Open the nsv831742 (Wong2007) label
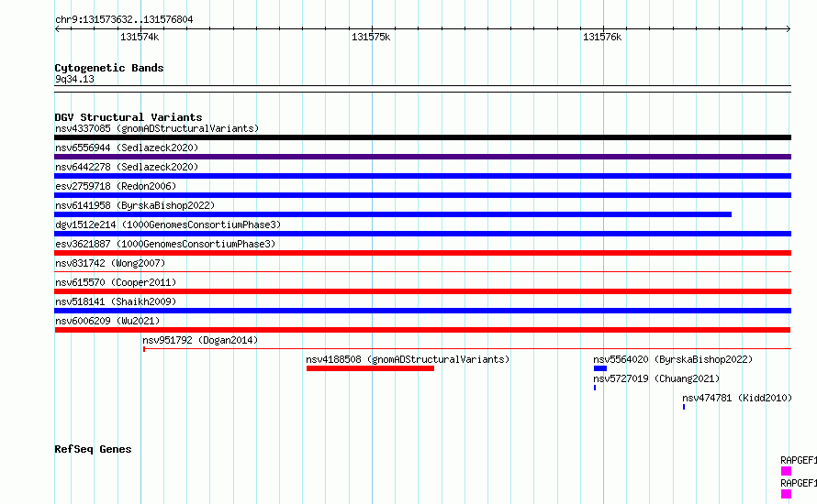This screenshot has width=817, height=504. (x=110, y=263)
